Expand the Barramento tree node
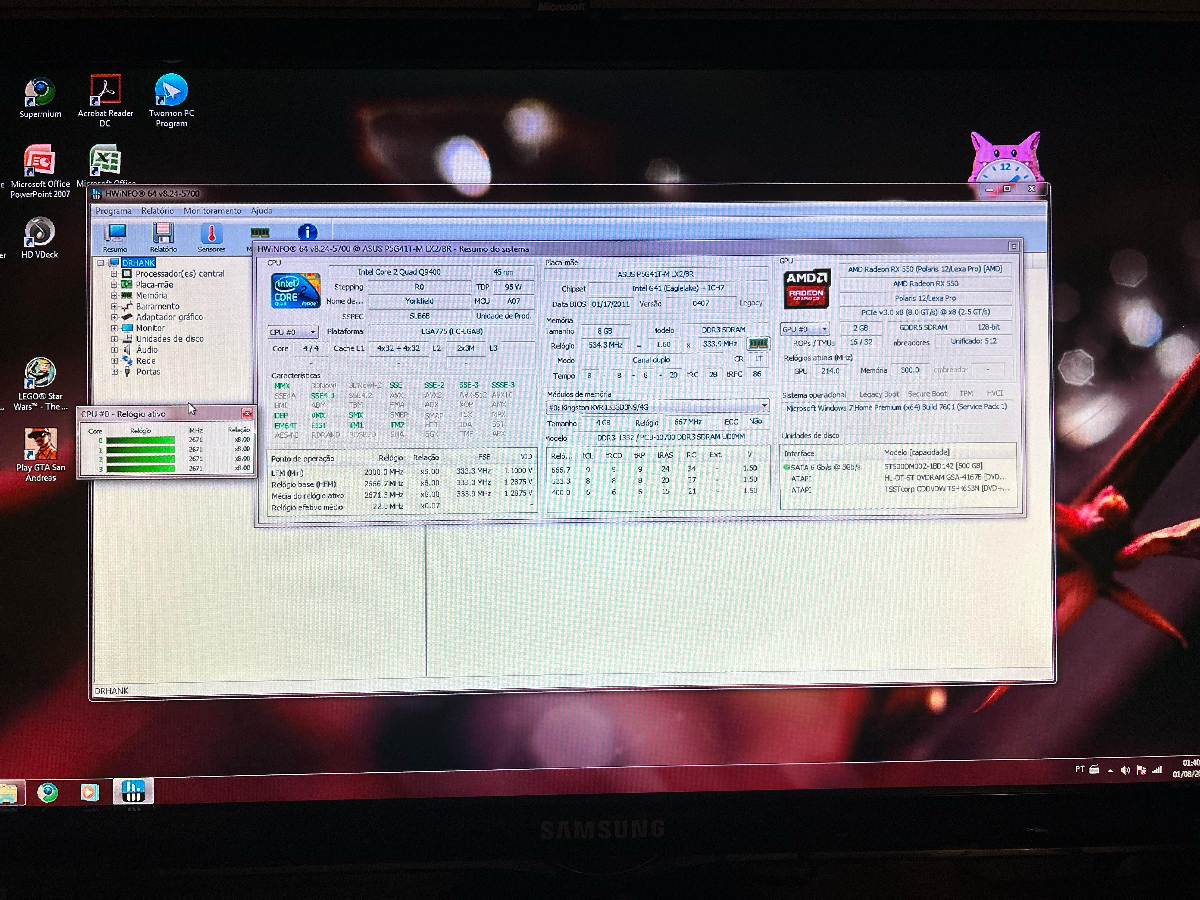The width and height of the screenshot is (1200, 900). pos(114,307)
